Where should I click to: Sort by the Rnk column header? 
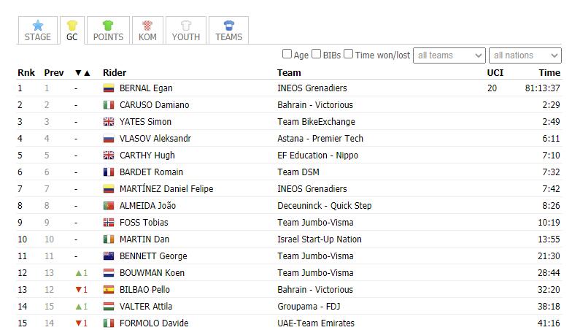26,73
